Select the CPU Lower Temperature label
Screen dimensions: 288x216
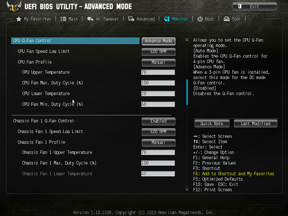[x=46, y=94]
